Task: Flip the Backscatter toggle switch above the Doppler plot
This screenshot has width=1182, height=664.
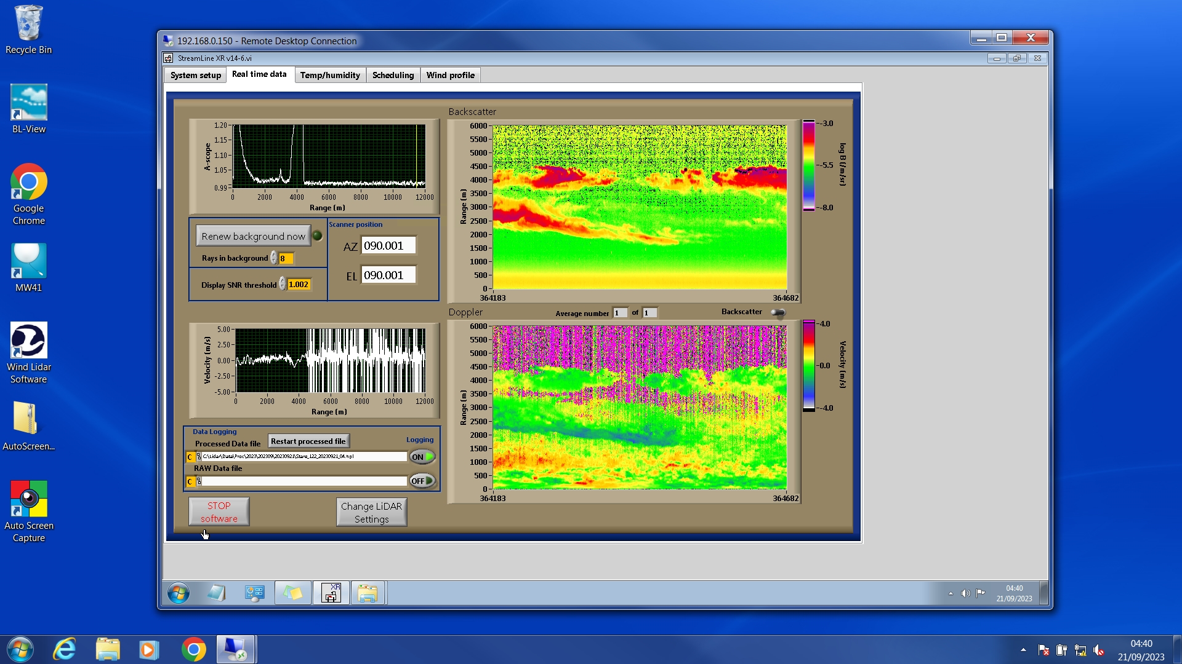Action: pos(778,312)
